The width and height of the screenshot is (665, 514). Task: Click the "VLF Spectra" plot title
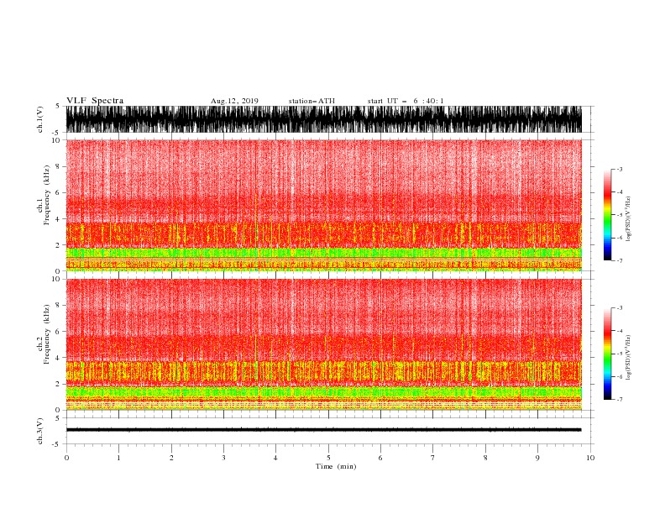coord(95,101)
